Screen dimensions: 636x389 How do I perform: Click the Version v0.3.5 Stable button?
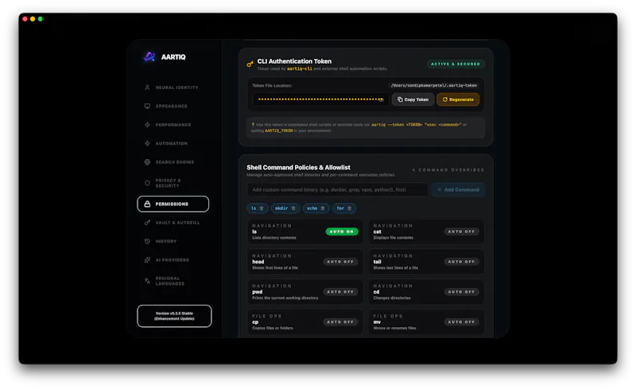tap(174, 316)
